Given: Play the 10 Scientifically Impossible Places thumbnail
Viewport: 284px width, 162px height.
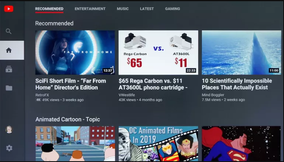Looking at the screenshot, I should (x=241, y=53).
